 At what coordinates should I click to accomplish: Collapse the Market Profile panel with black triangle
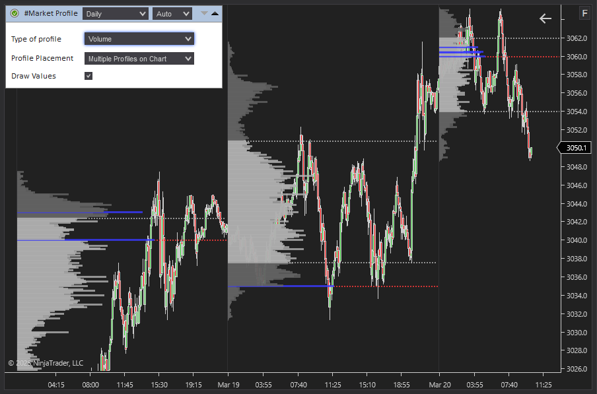[x=215, y=13]
